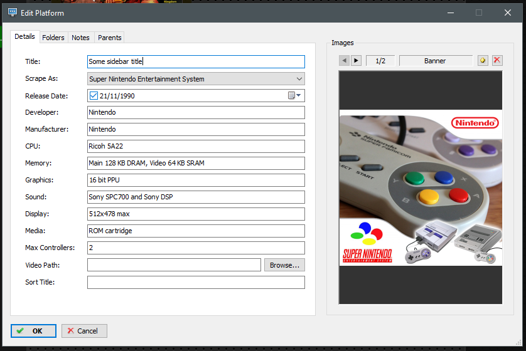Click the empty Video Path field

174,265
